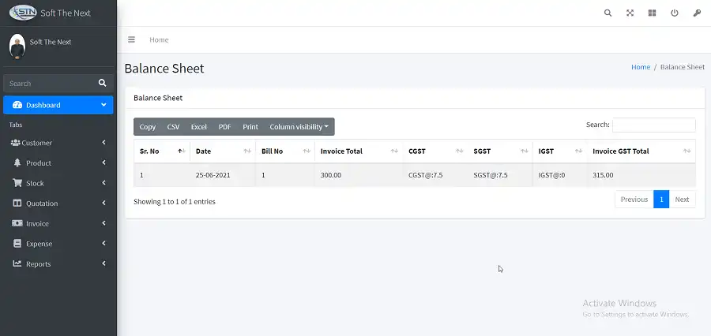Screen dimensions: 711x336
Task: Go to Next page in pagination
Action: [x=682, y=200]
